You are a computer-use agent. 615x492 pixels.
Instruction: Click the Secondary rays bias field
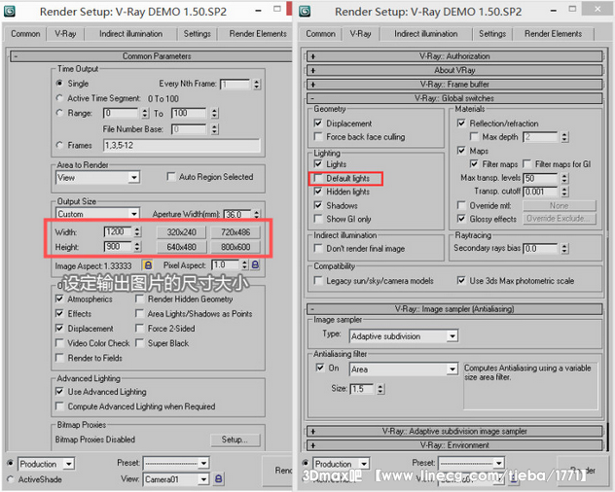540,249
